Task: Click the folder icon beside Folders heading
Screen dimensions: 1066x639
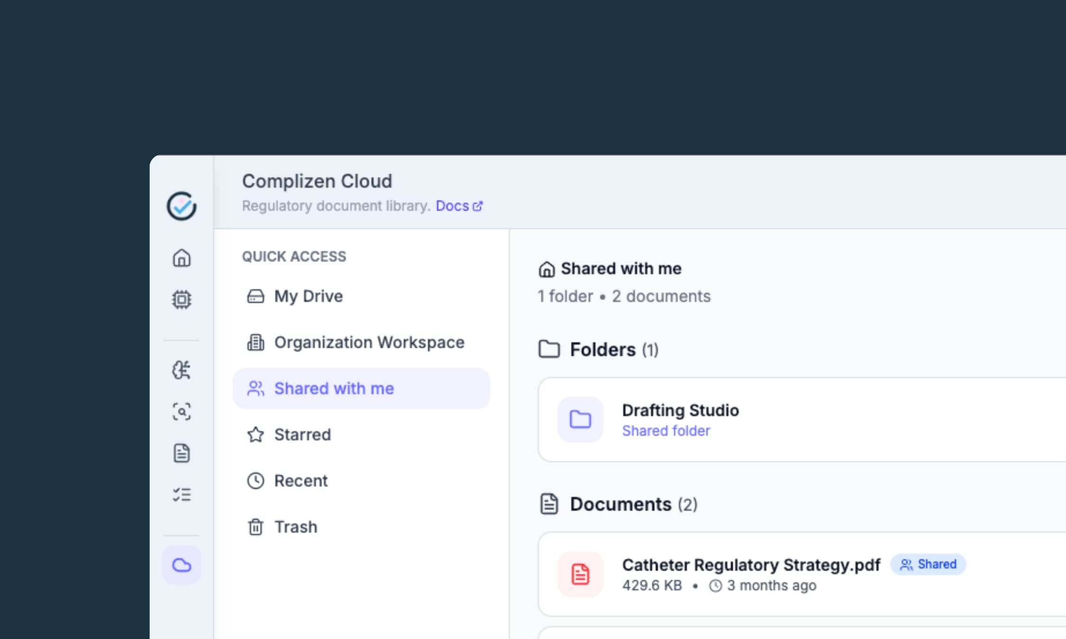Action: click(x=549, y=349)
